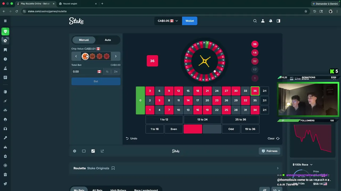Select the fourth chip labeled 10
This screenshot has width=341, height=191.
pos(107,56)
